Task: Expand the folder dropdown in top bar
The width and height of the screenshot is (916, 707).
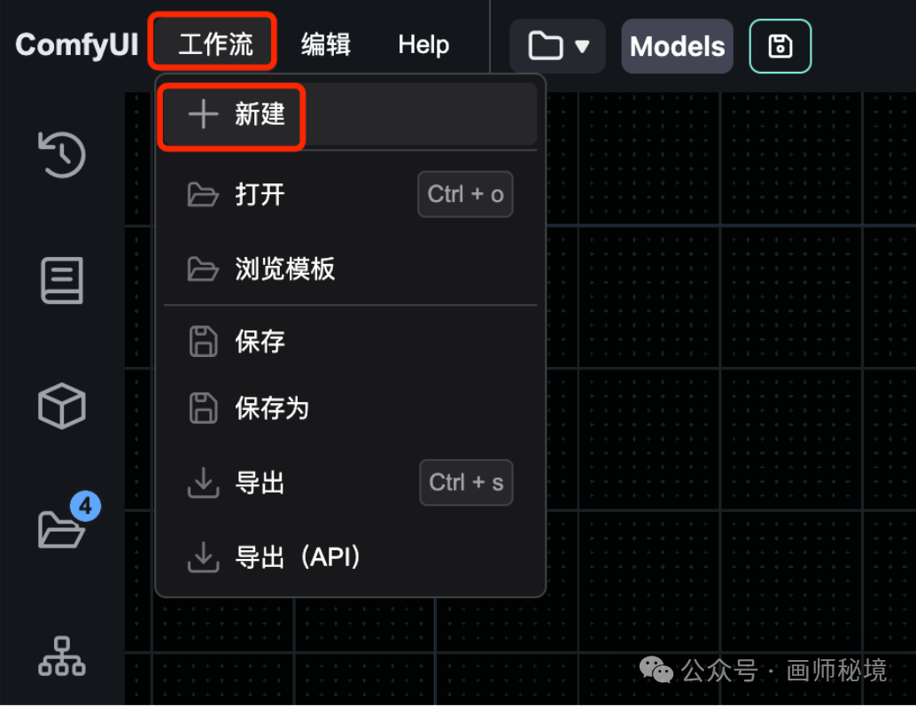Action: click(557, 46)
